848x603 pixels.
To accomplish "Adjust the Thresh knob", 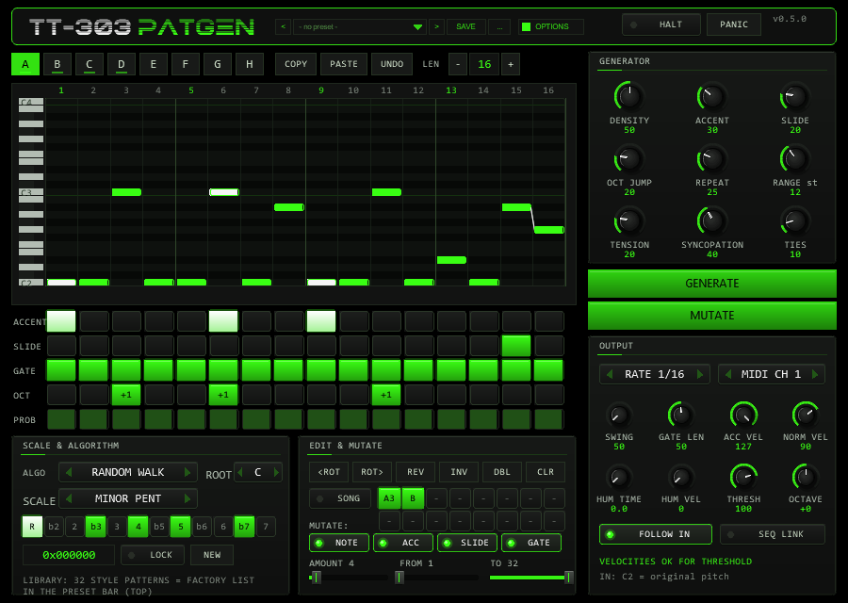I will click(x=743, y=478).
